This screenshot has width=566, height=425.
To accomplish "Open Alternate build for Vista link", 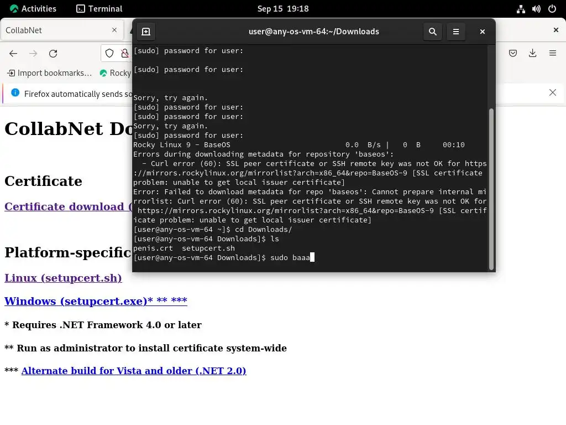I will [134, 371].
